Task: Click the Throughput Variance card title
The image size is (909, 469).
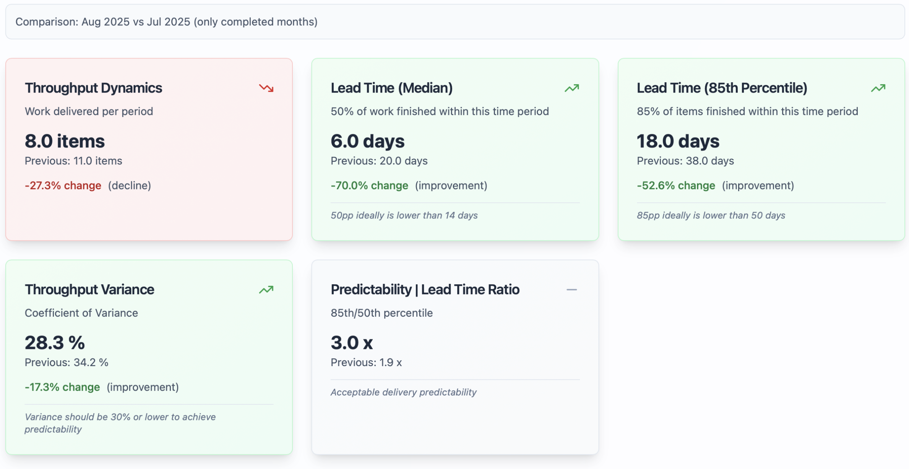Action: [89, 290]
